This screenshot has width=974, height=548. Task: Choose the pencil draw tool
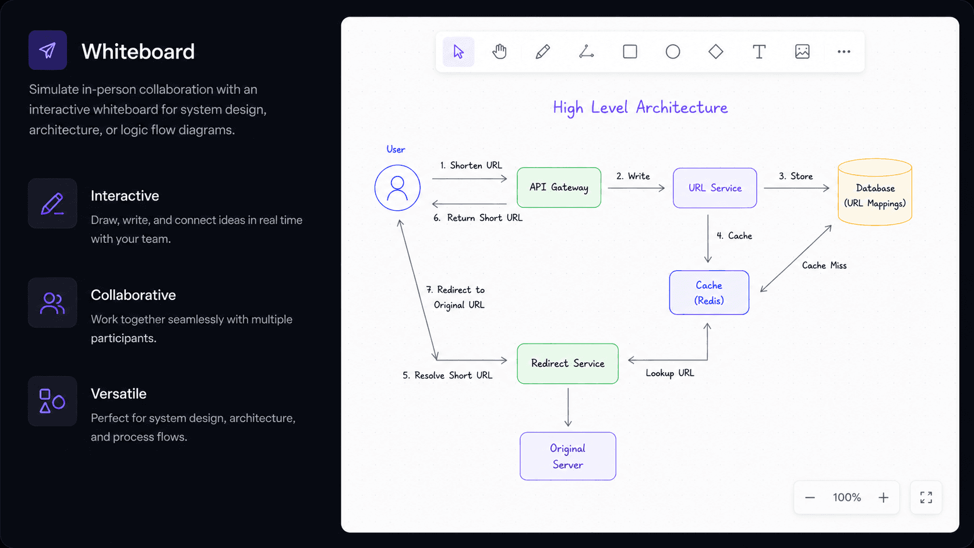pyautogui.click(x=542, y=52)
